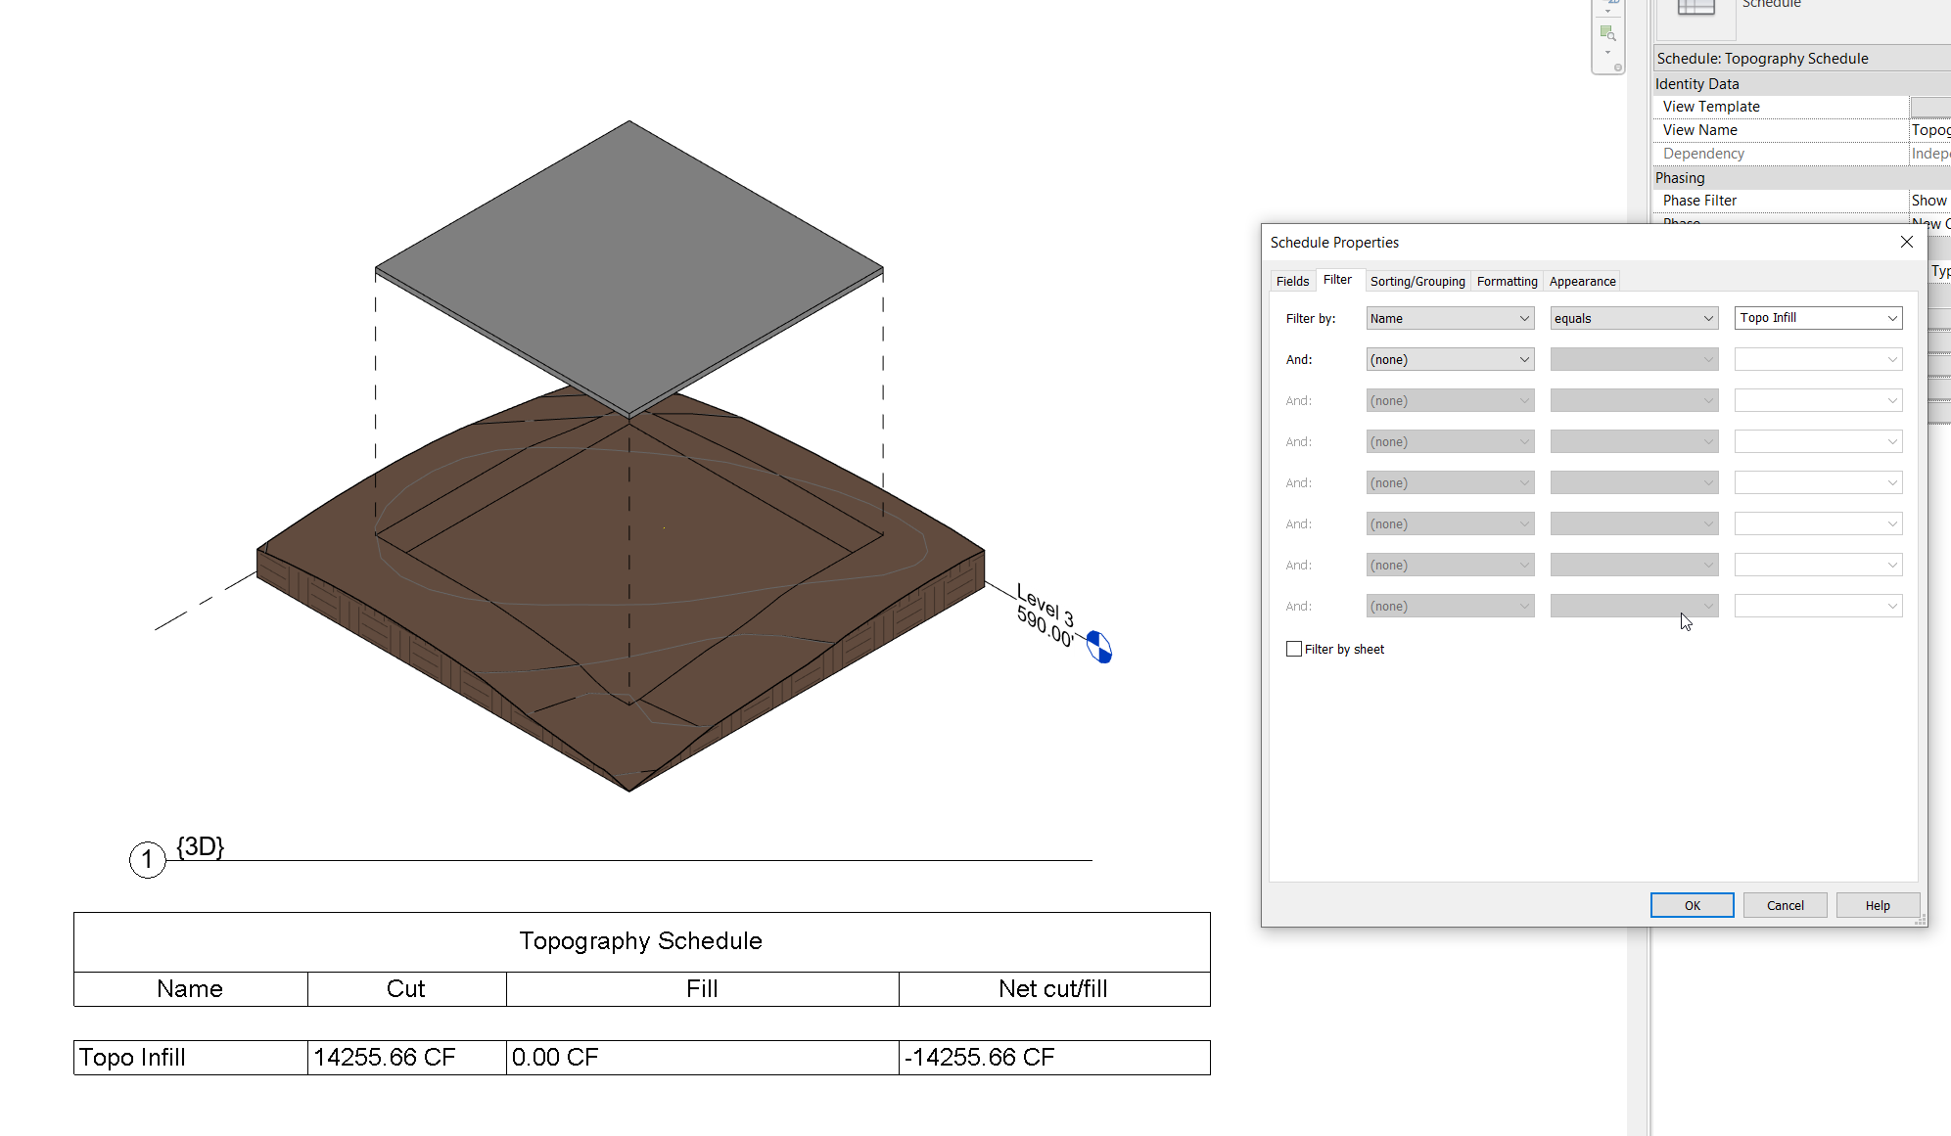Click the section callout bubble labeled 1
The height and width of the screenshot is (1136, 1951).
point(147,860)
